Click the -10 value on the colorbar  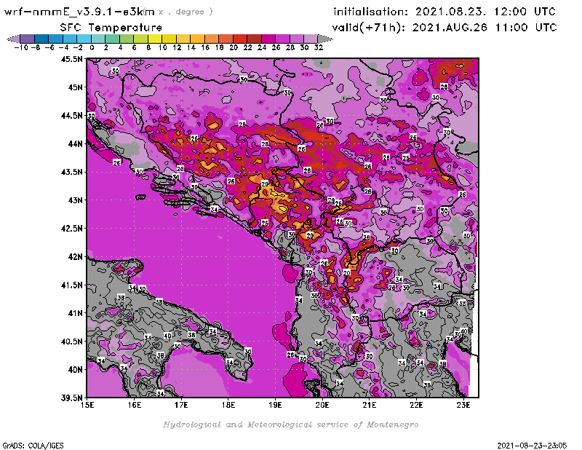click(21, 47)
